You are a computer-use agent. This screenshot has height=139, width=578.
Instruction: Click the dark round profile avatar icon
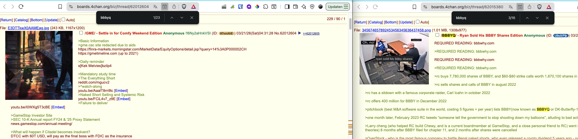pos(320,7)
